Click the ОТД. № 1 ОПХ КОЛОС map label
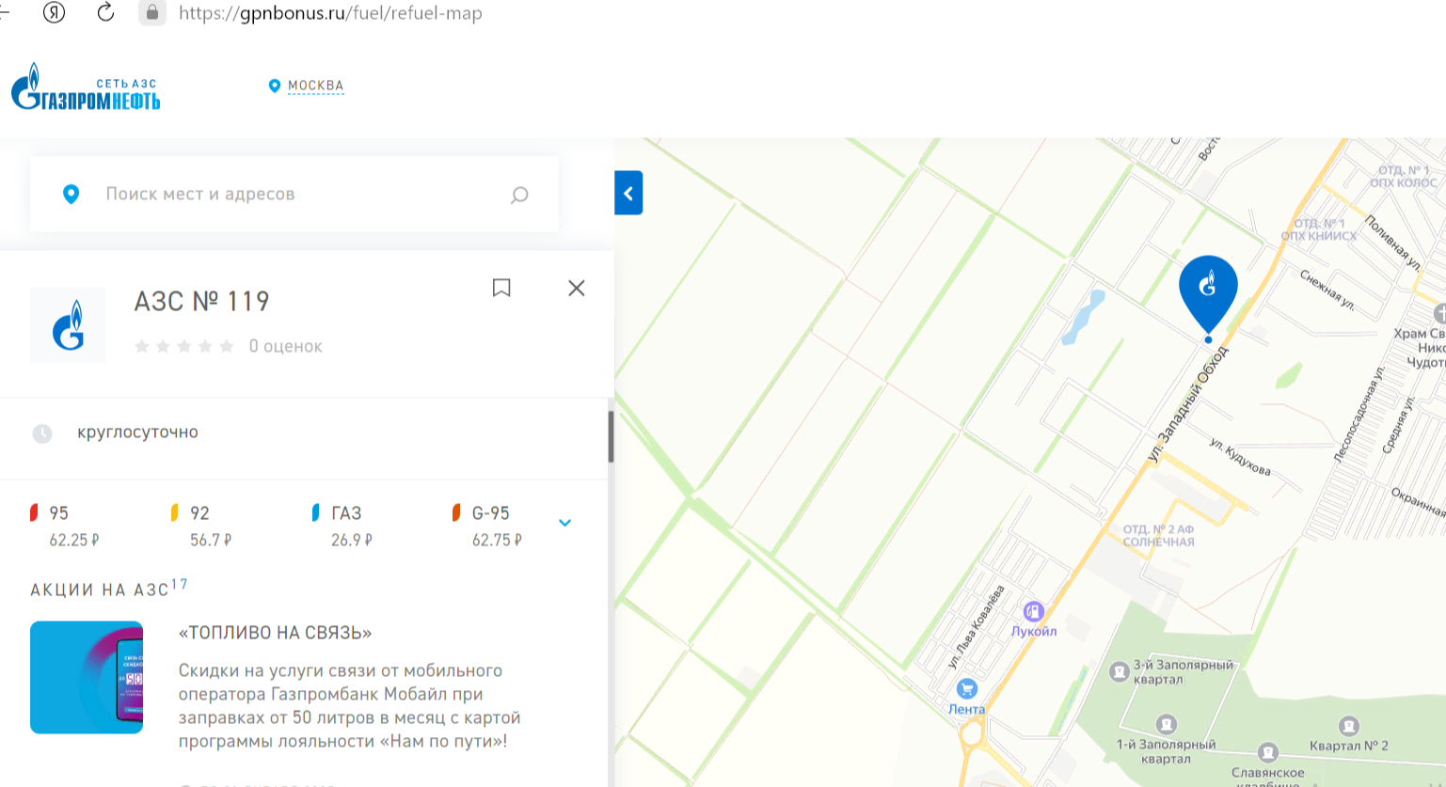1446x787 pixels. pyautogui.click(x=1404, y=177)
